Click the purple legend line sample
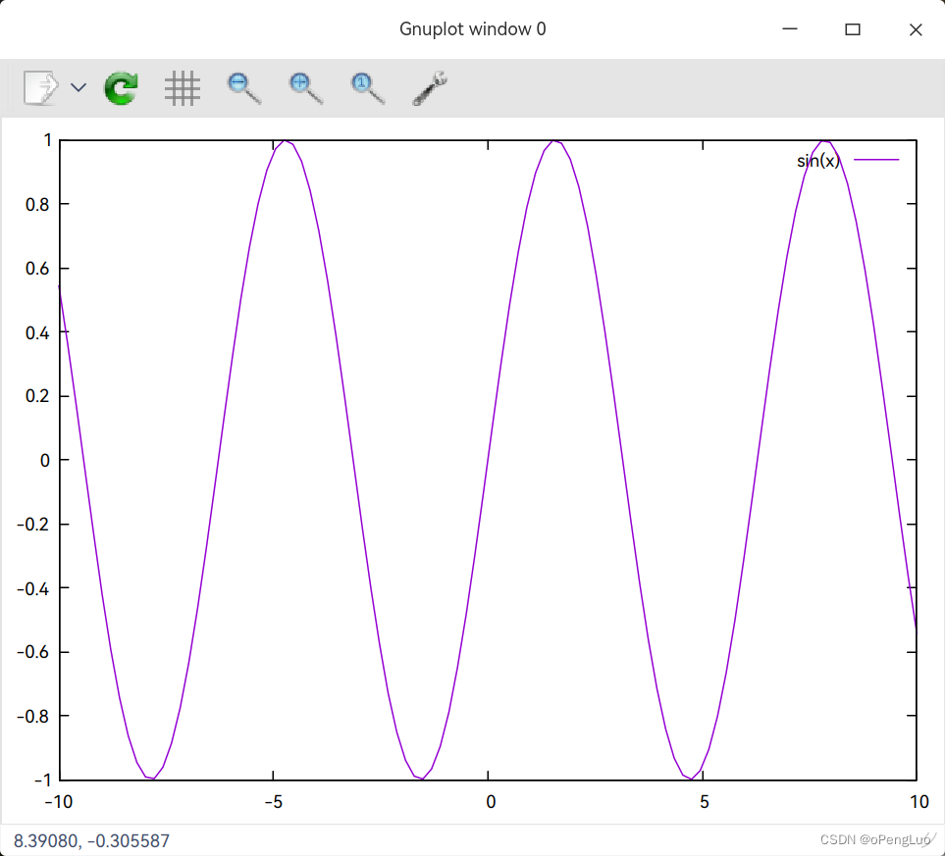This screenshot has width=945, height=856. (x=878, y=159)
